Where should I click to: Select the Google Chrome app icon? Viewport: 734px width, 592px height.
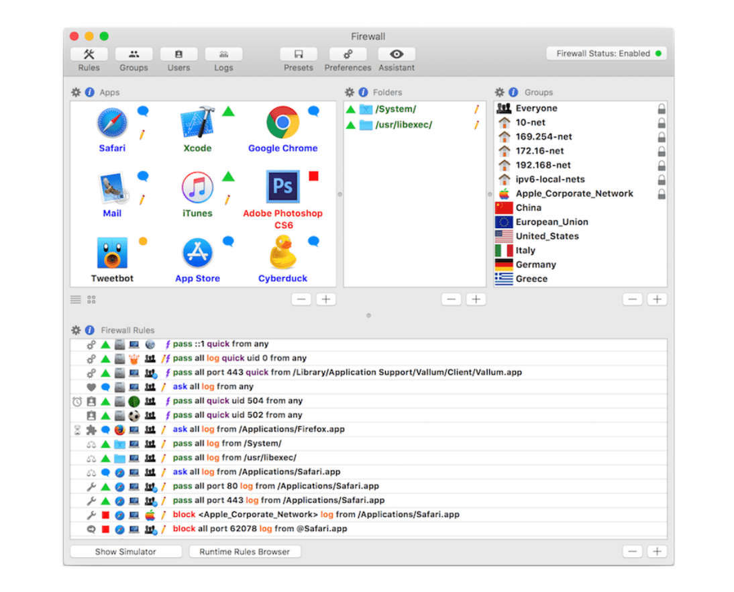click(x=282, y=122)
